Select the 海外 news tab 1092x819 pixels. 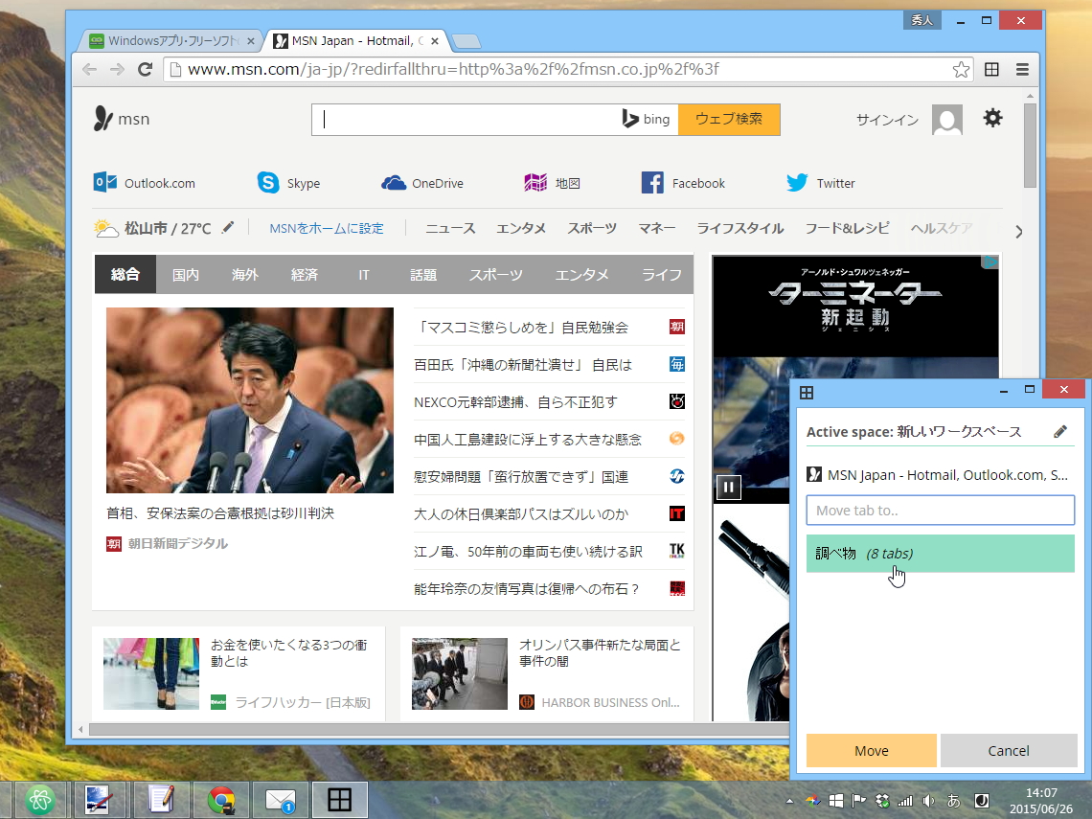244,274
